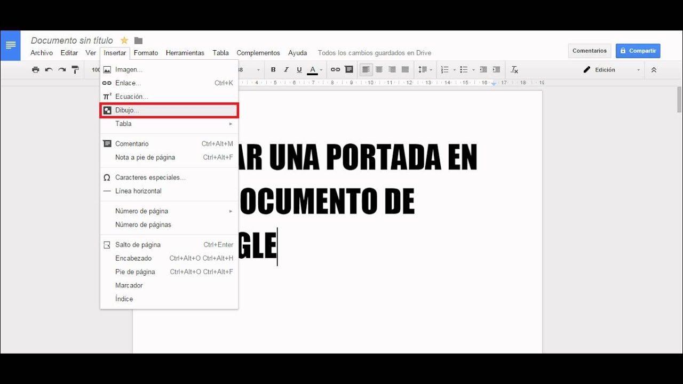Align text to the left

click(366, 70)
